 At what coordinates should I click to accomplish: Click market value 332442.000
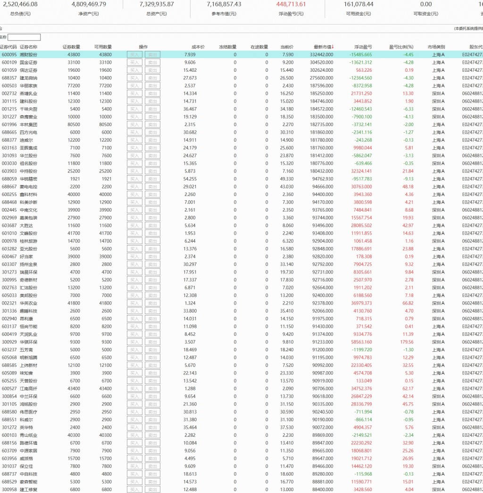tap(322, 55)
